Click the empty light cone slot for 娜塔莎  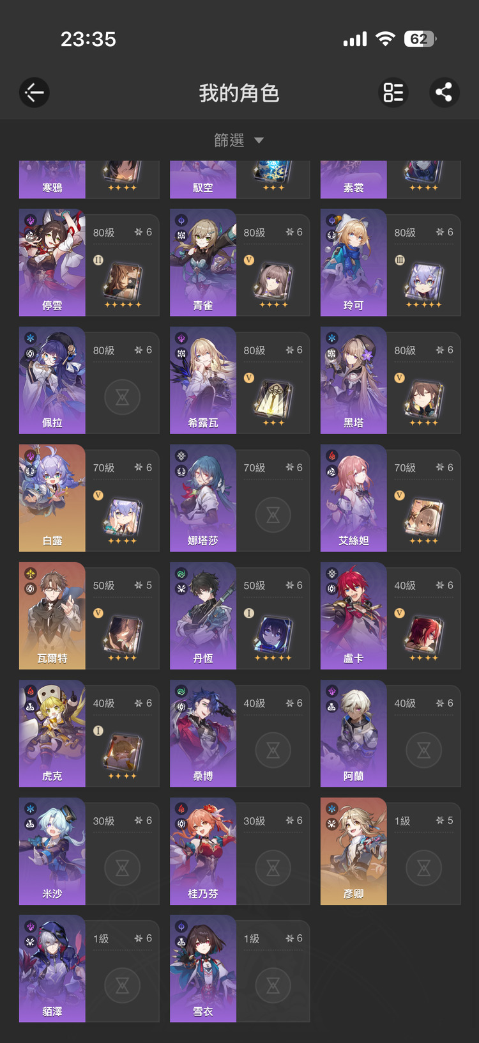tap(273, 515)
